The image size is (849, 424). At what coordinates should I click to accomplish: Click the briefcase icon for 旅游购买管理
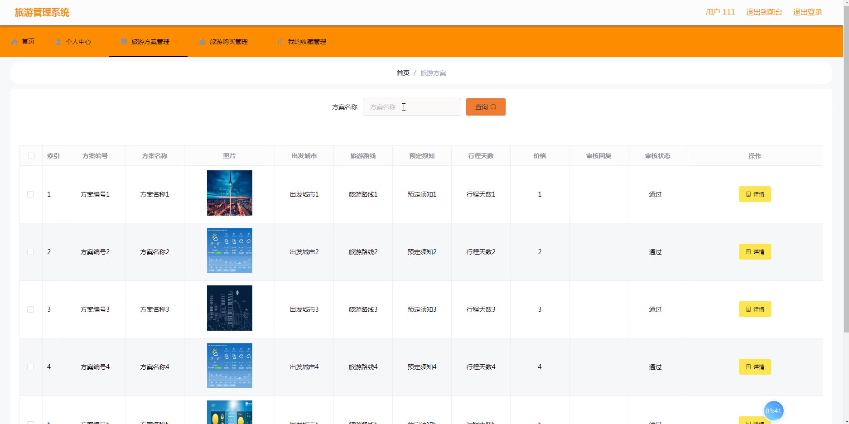click(202, 42)
